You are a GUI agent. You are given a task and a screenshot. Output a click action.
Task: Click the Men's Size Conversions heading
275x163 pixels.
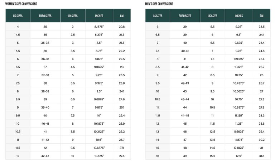pos(159,4)
